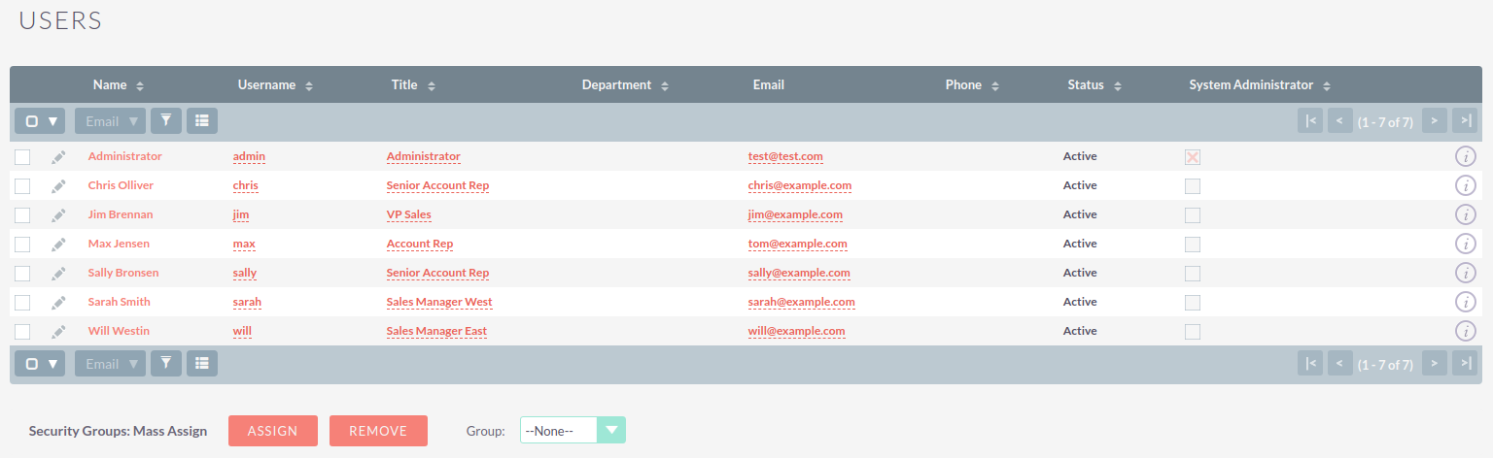The width and height of the screenshot is (1493, 458).
Task: Edit Jim Brennan via pencil icon
Action: click(x=59, y=215)
